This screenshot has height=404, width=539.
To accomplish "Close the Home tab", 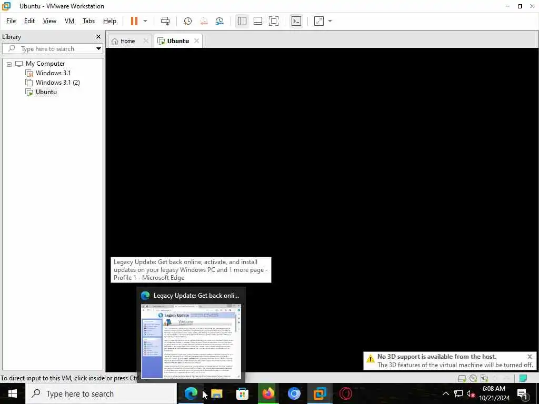I will [146, 41].
